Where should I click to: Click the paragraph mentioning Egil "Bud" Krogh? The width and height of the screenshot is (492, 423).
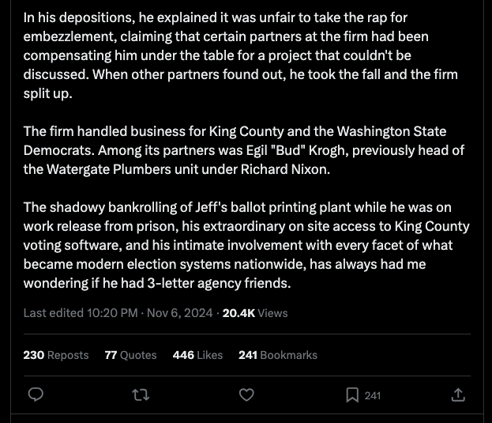point(244,150)
